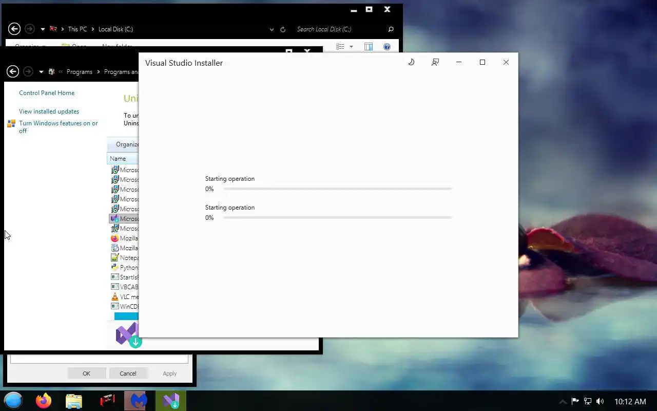Sort by the Name column header
The image size is (657, 411).
tap(123, 159)
